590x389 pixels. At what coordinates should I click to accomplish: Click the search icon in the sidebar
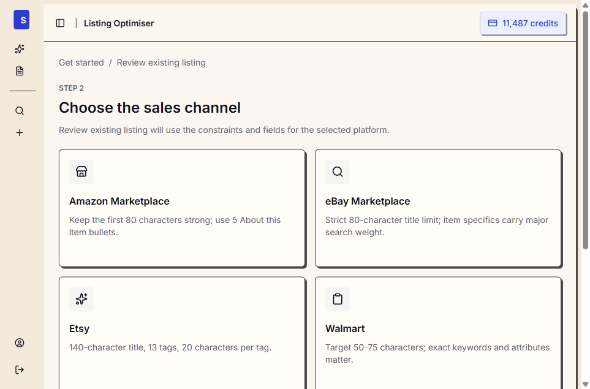[x=20, y=111]
